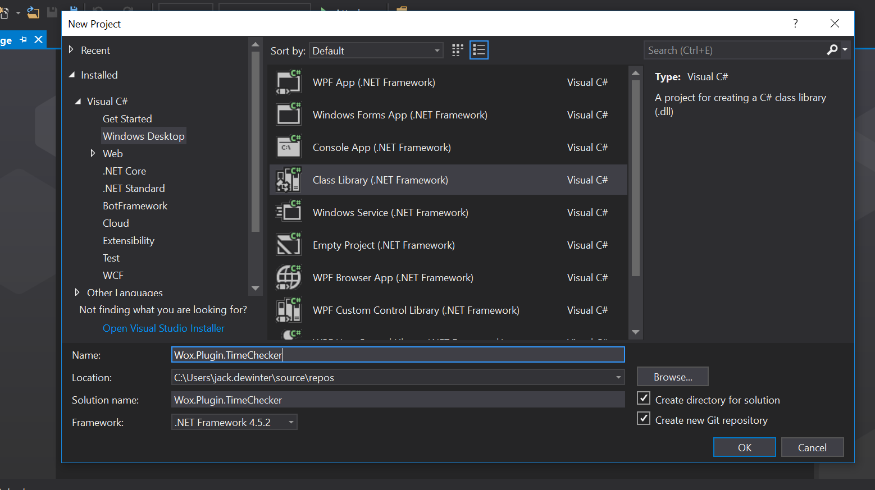Image resolution: width=875 pixels, height=490 pixels.
Task: Click the Save toolbar icon
Action: [52, 11]
